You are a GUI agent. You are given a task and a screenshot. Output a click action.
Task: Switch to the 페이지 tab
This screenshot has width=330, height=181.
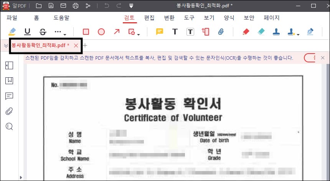(272, 18)
